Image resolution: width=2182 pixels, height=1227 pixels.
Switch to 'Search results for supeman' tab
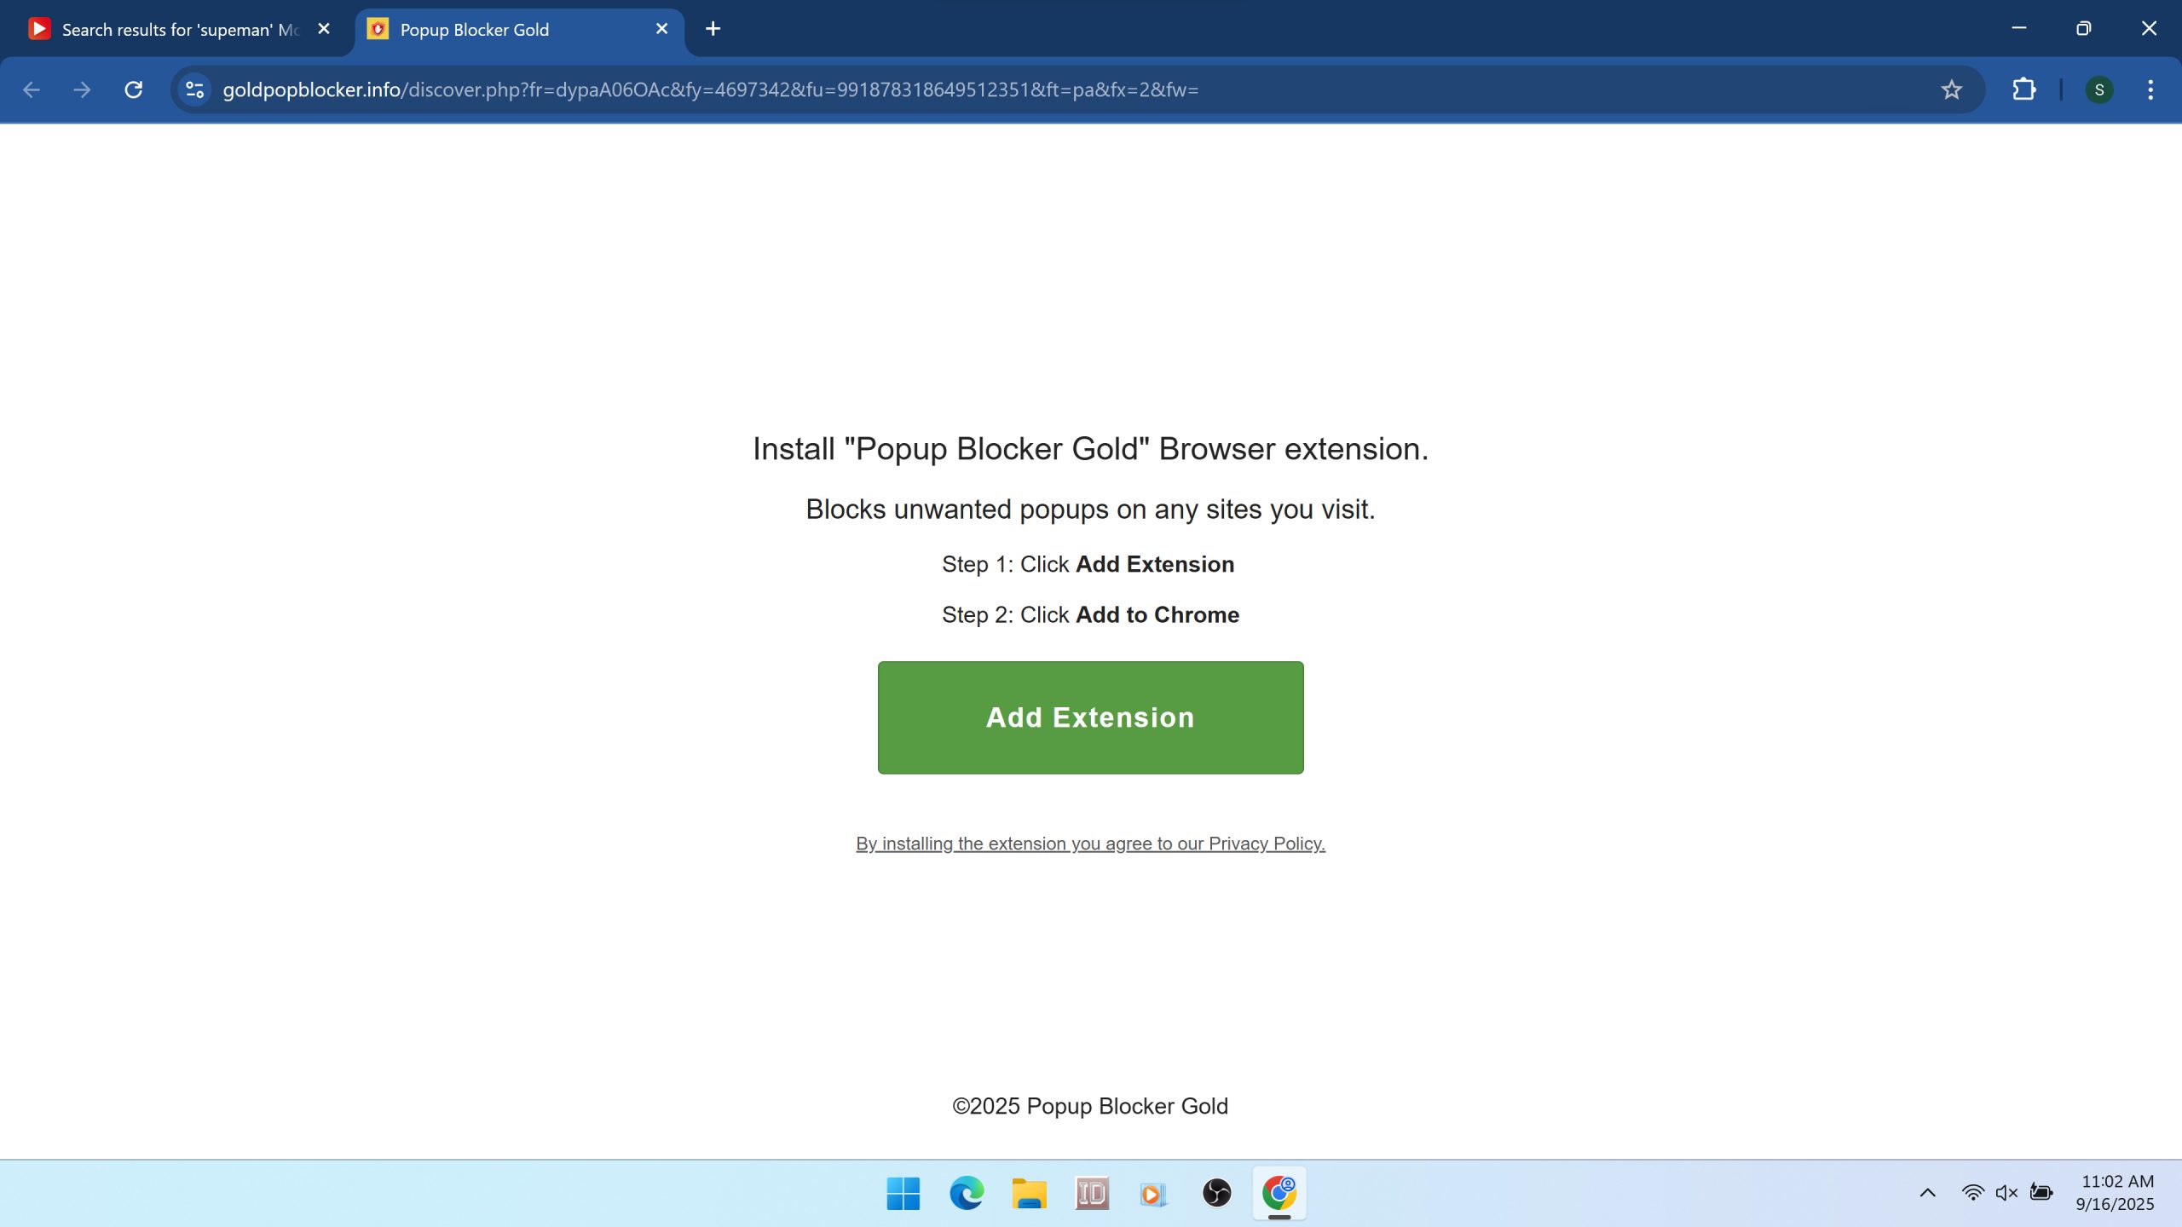tap(170, 30)
